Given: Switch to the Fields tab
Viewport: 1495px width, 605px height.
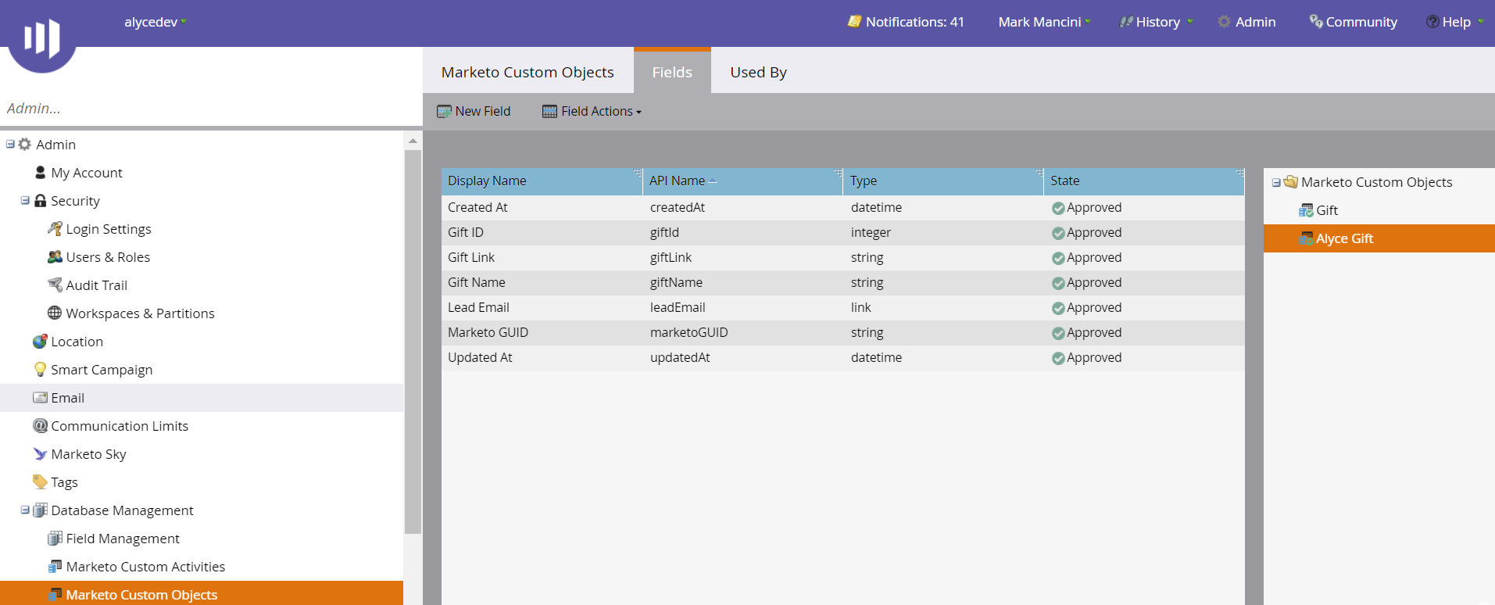Looking at the screenshot, I should point(672,72).
